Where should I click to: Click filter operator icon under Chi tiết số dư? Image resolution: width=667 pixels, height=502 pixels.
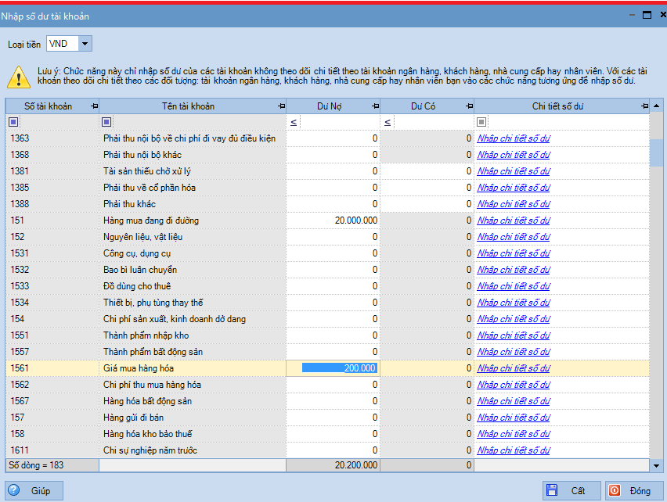coord(481,122)
